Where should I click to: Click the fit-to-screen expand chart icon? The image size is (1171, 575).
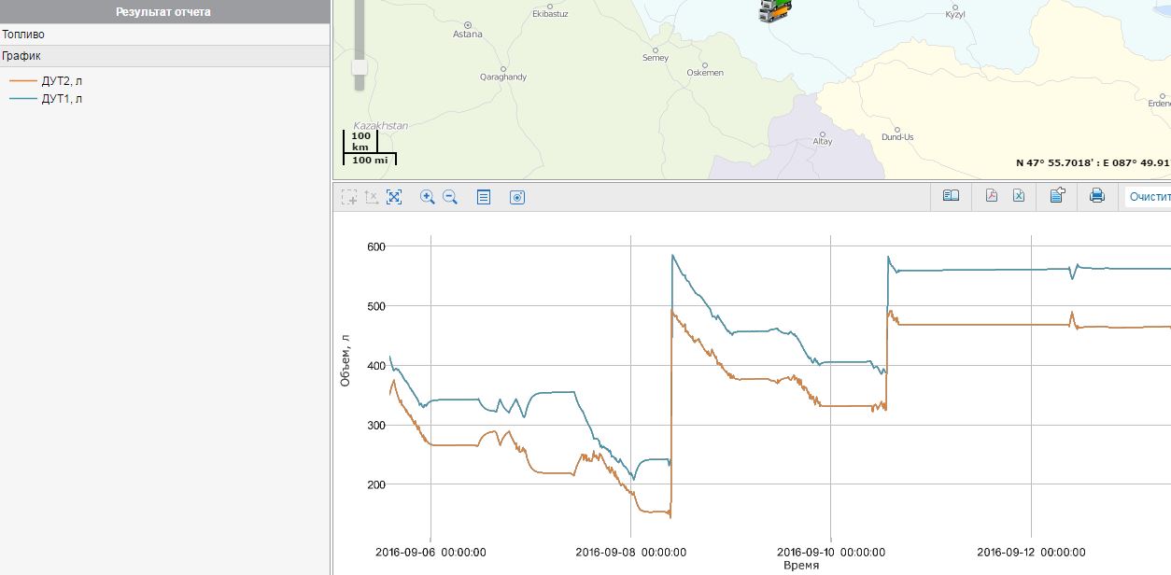pyautogui.click(x=394, y=197)
